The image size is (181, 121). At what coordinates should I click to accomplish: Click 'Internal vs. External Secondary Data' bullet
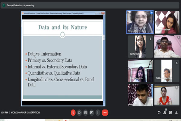click(57, 67)
